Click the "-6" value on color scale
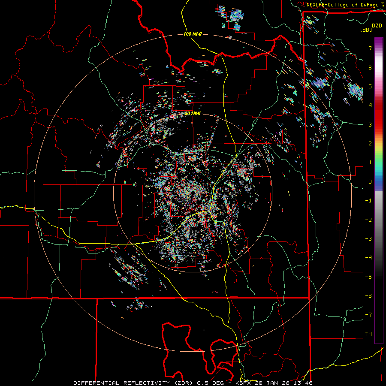Screen dimensions: 386x386 (368, 296)
